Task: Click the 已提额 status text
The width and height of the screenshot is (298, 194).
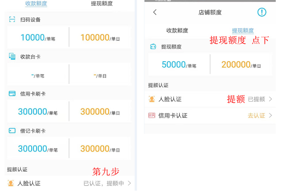Action: point(256,99)
